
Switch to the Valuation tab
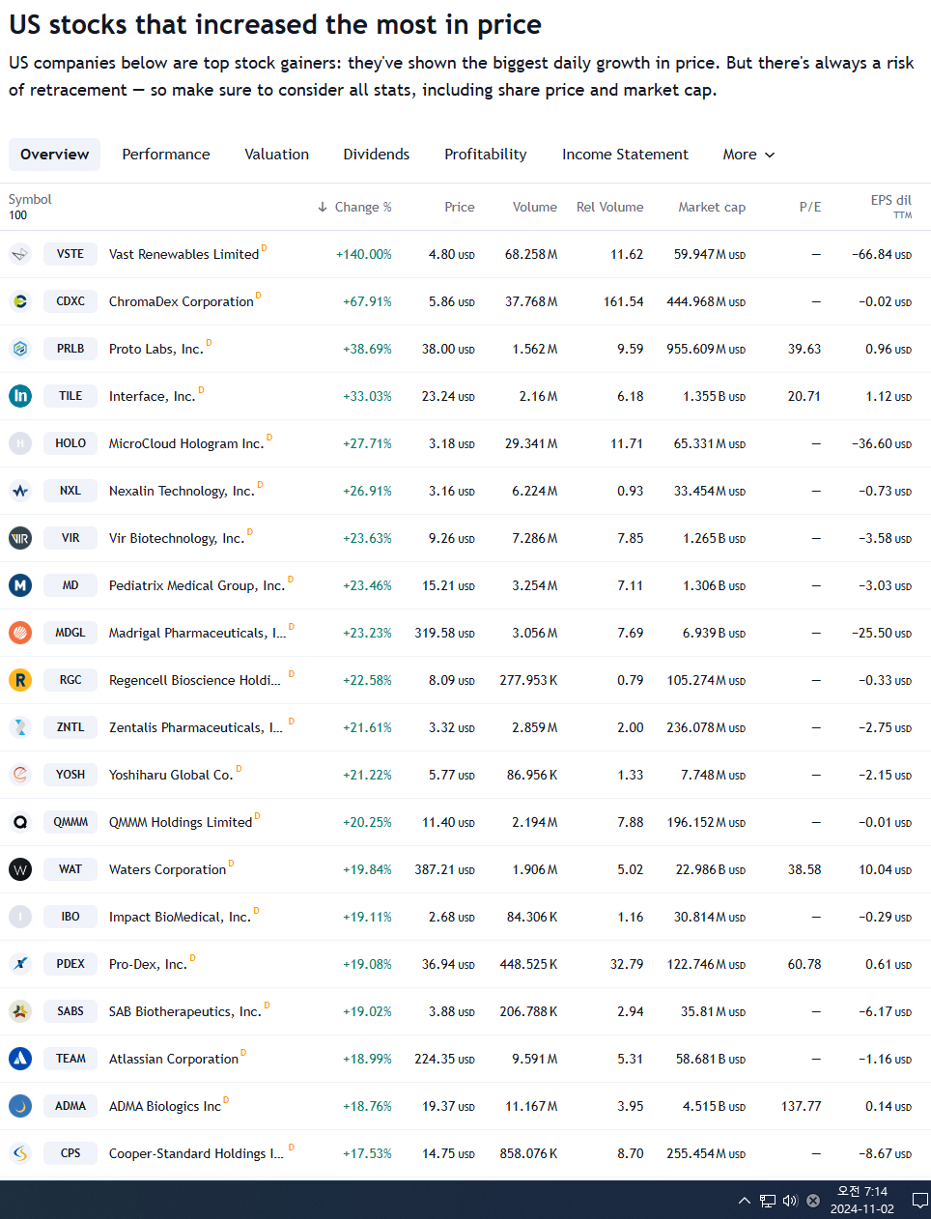click(277, 155)
